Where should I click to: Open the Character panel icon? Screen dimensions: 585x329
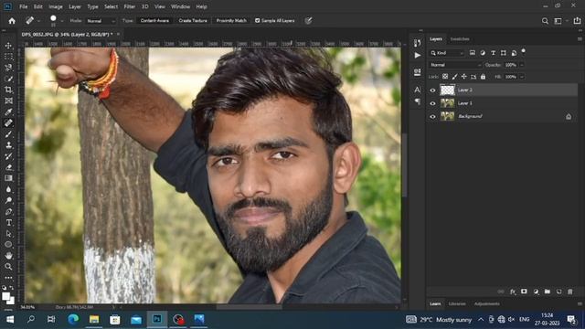tap(417, 90)
